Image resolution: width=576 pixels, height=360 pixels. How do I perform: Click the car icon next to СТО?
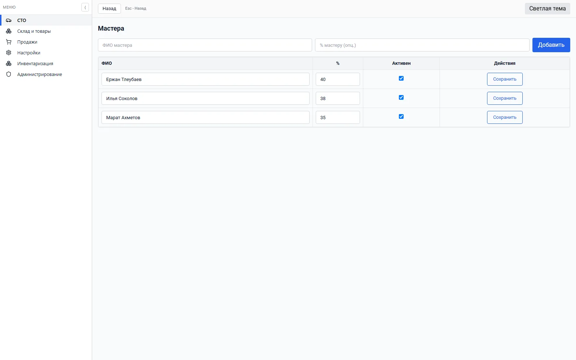click(9, 20)
